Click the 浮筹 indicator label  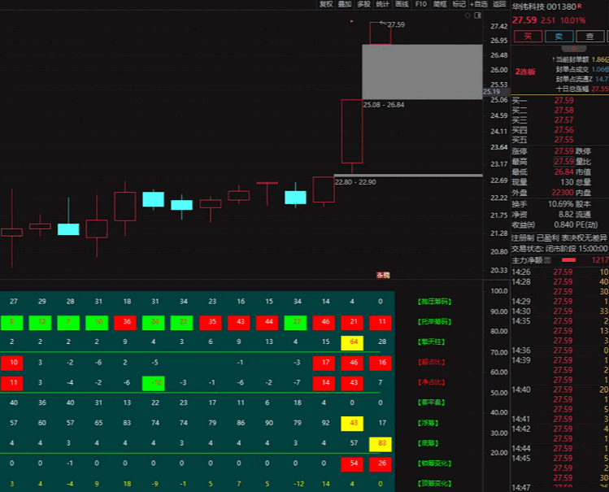(428, 423)
